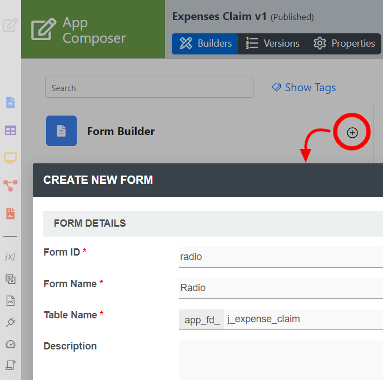Open the performance gauge sidebar icon
This screenshot has height=380, width=383.
[x=10, y=344]
